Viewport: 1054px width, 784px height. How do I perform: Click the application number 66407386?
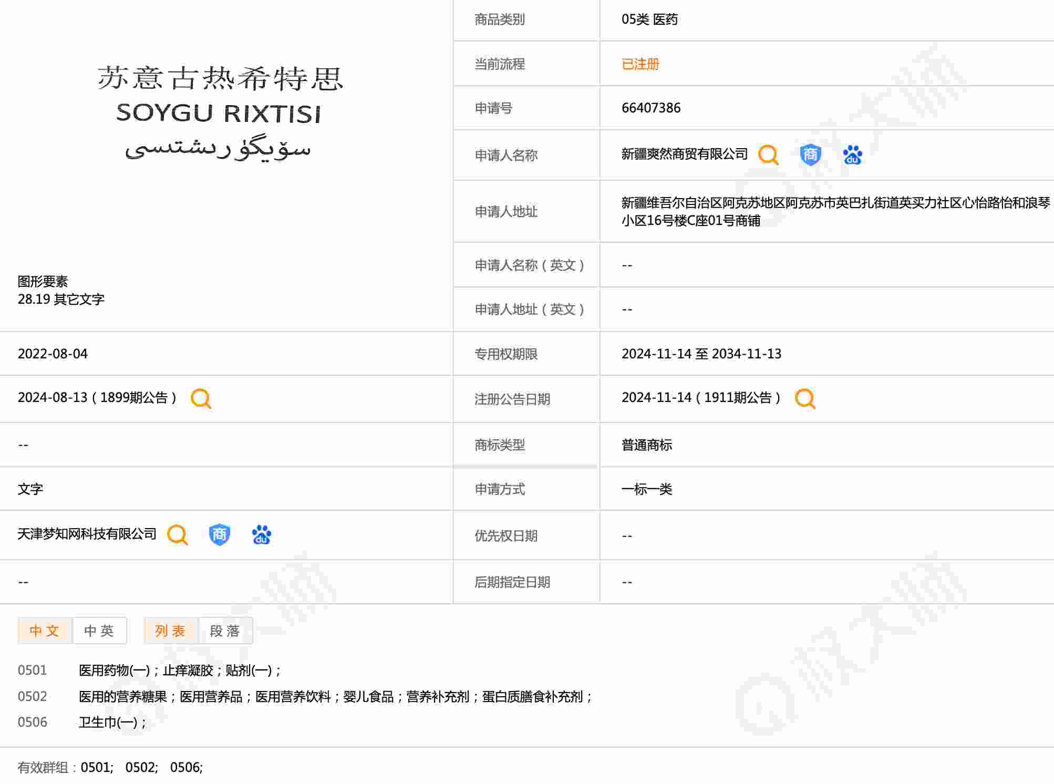coord(650,108)
